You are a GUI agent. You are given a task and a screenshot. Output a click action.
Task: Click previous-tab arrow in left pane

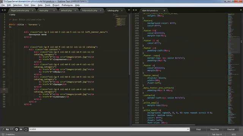2,10
